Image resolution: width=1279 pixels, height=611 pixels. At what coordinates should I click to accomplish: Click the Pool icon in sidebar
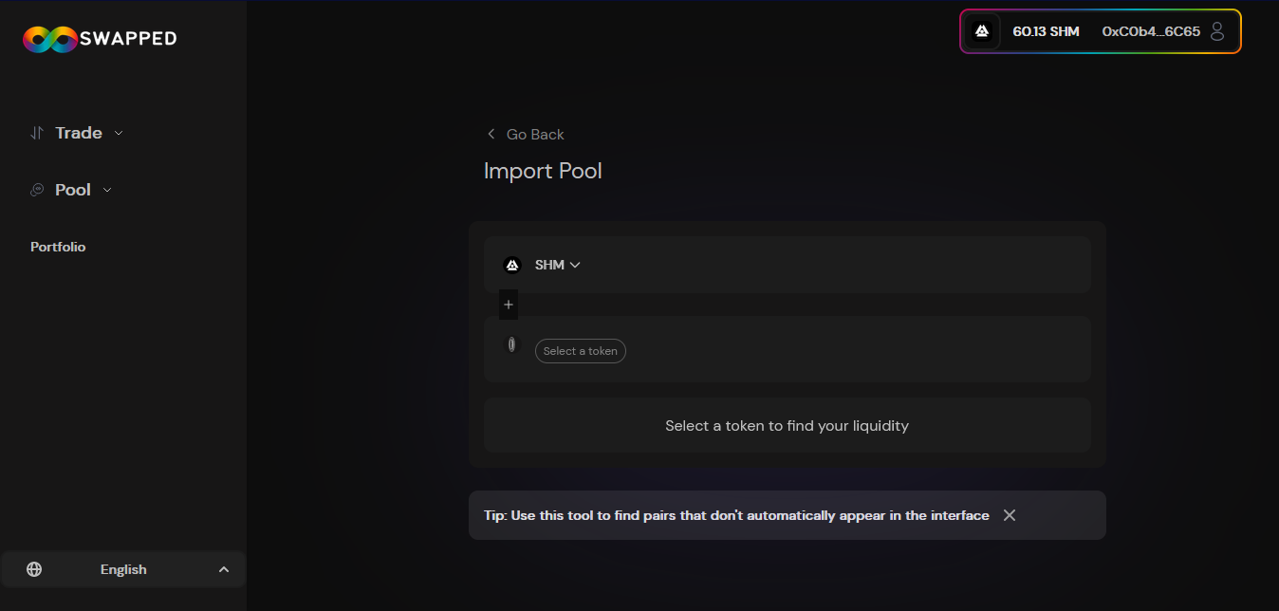click(x=37, y=190)
